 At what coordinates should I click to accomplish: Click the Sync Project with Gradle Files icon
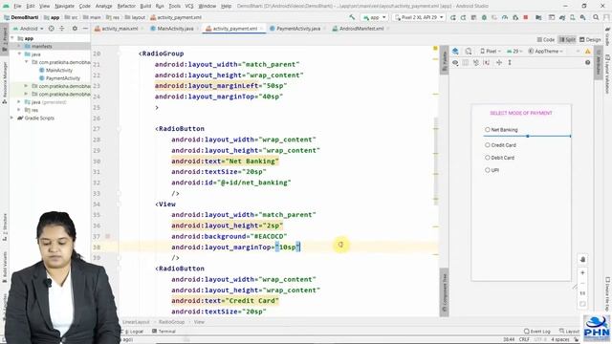click(x=562, y=17)
